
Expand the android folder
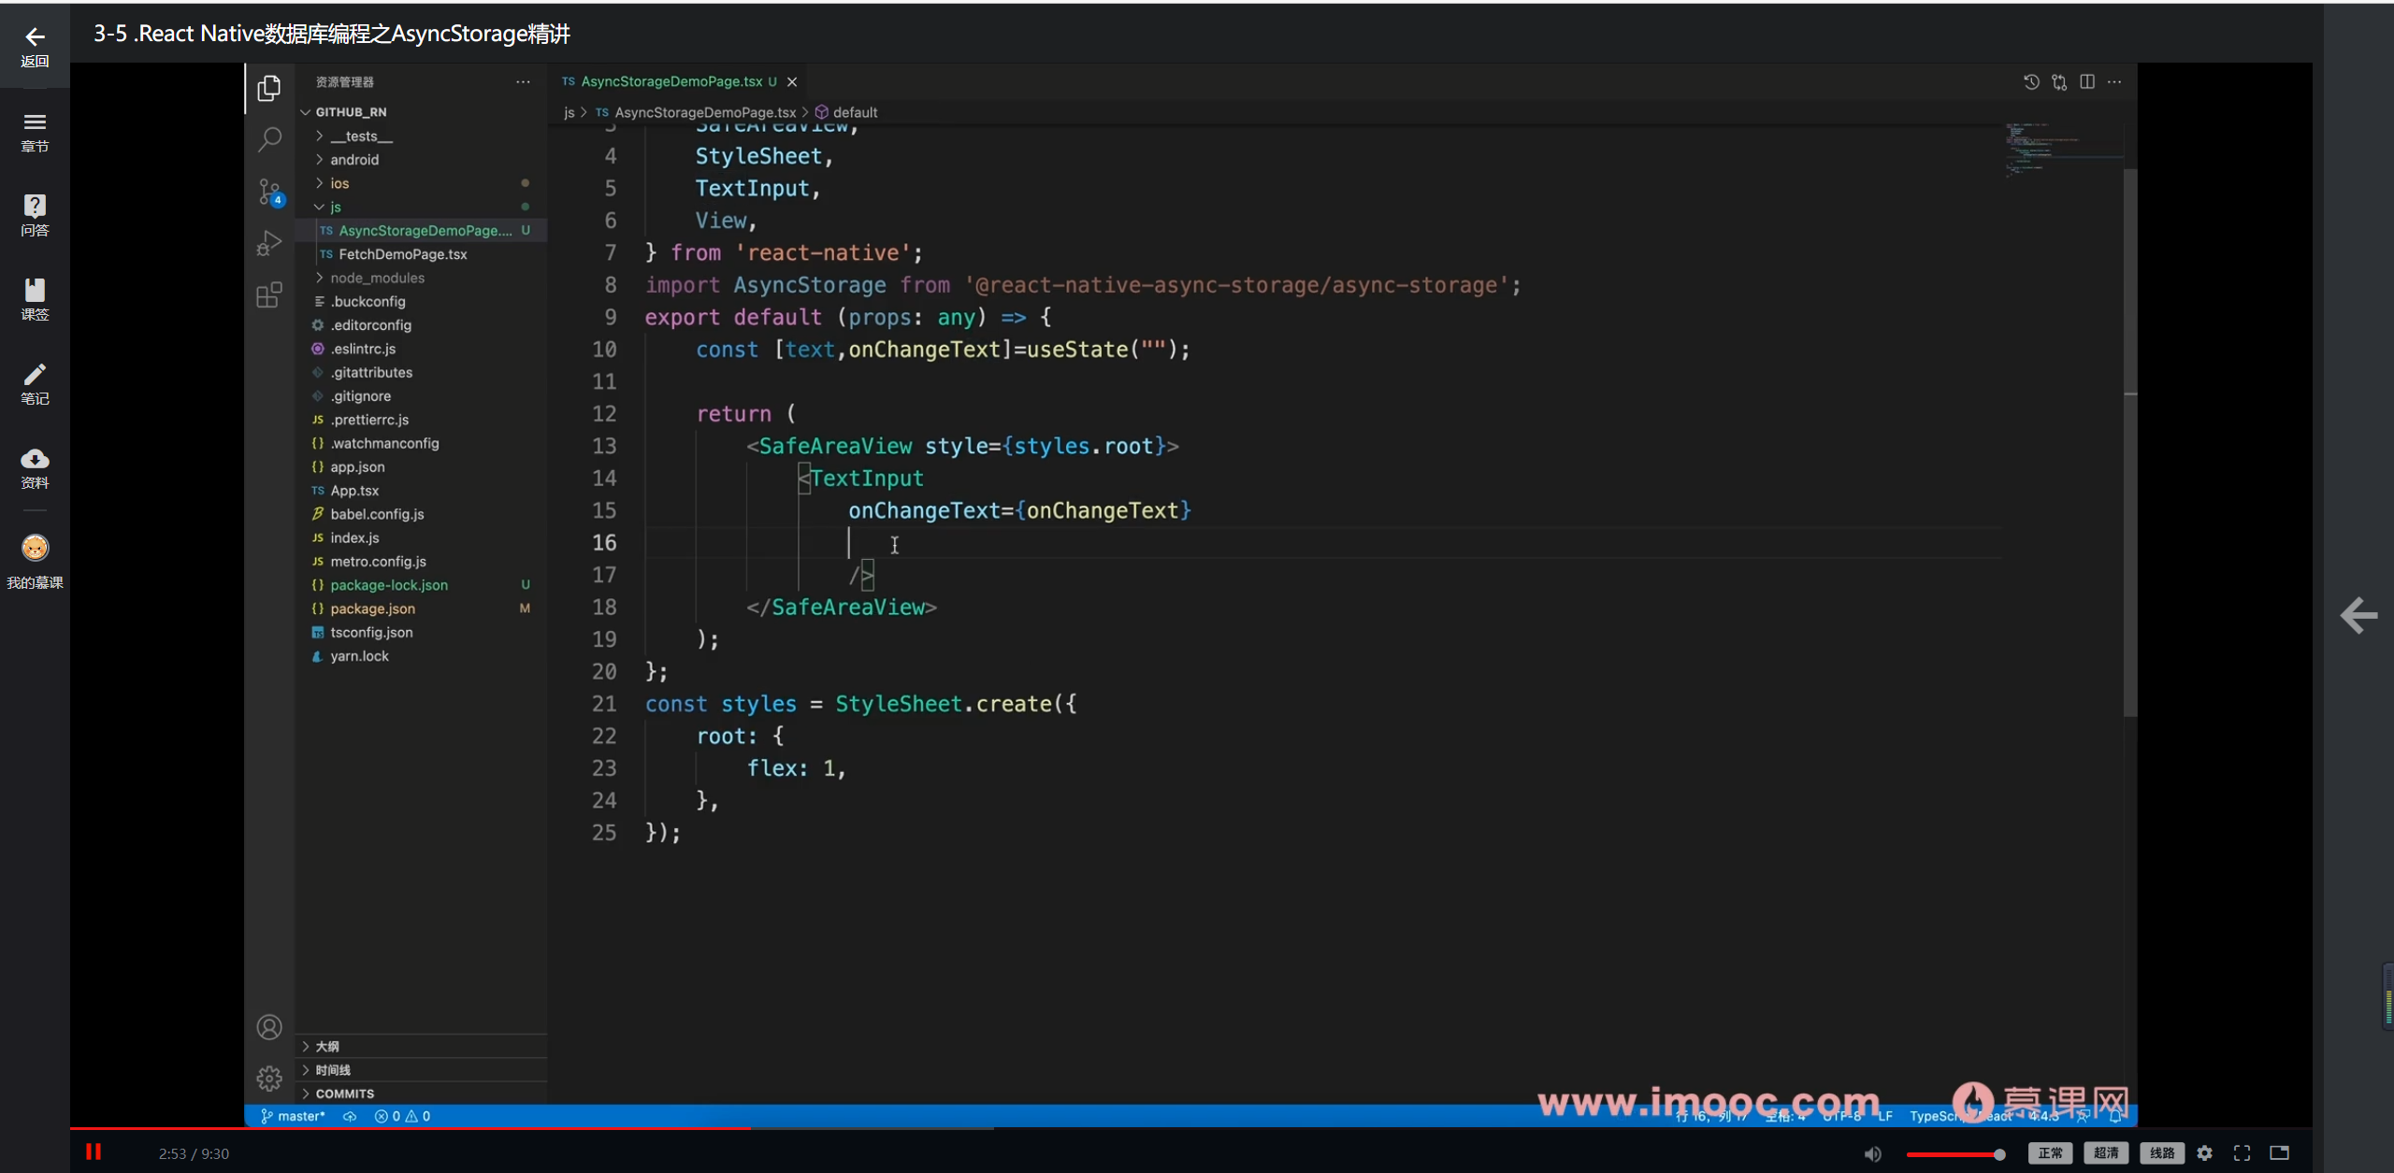(354, 160)
